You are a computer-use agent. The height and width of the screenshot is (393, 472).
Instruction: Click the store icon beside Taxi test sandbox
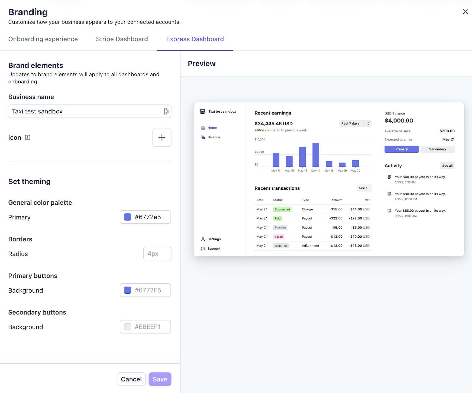coord(202,112)
